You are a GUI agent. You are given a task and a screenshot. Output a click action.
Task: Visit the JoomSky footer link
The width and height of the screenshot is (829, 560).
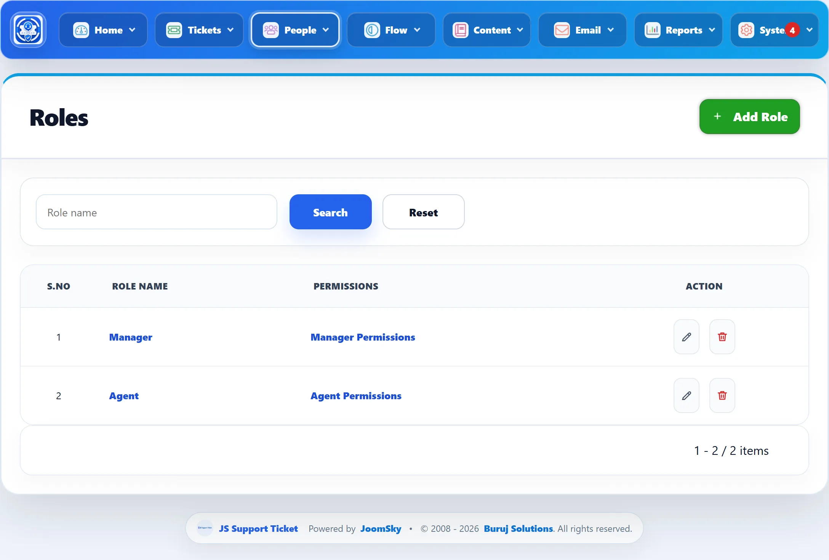coord(381,528)
